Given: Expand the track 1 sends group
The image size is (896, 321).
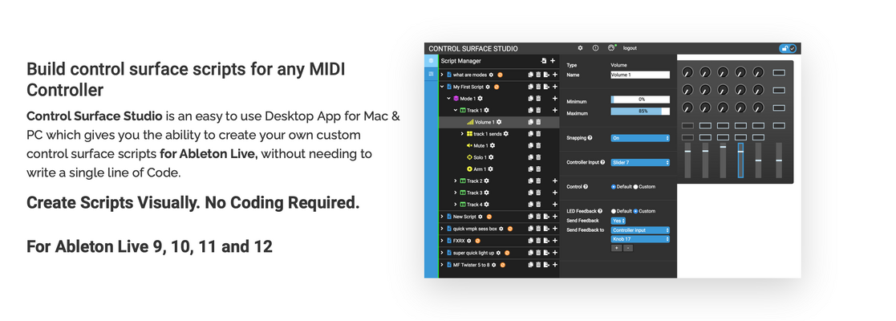Looking at the screenshot, I should click(x=462, y=134).
